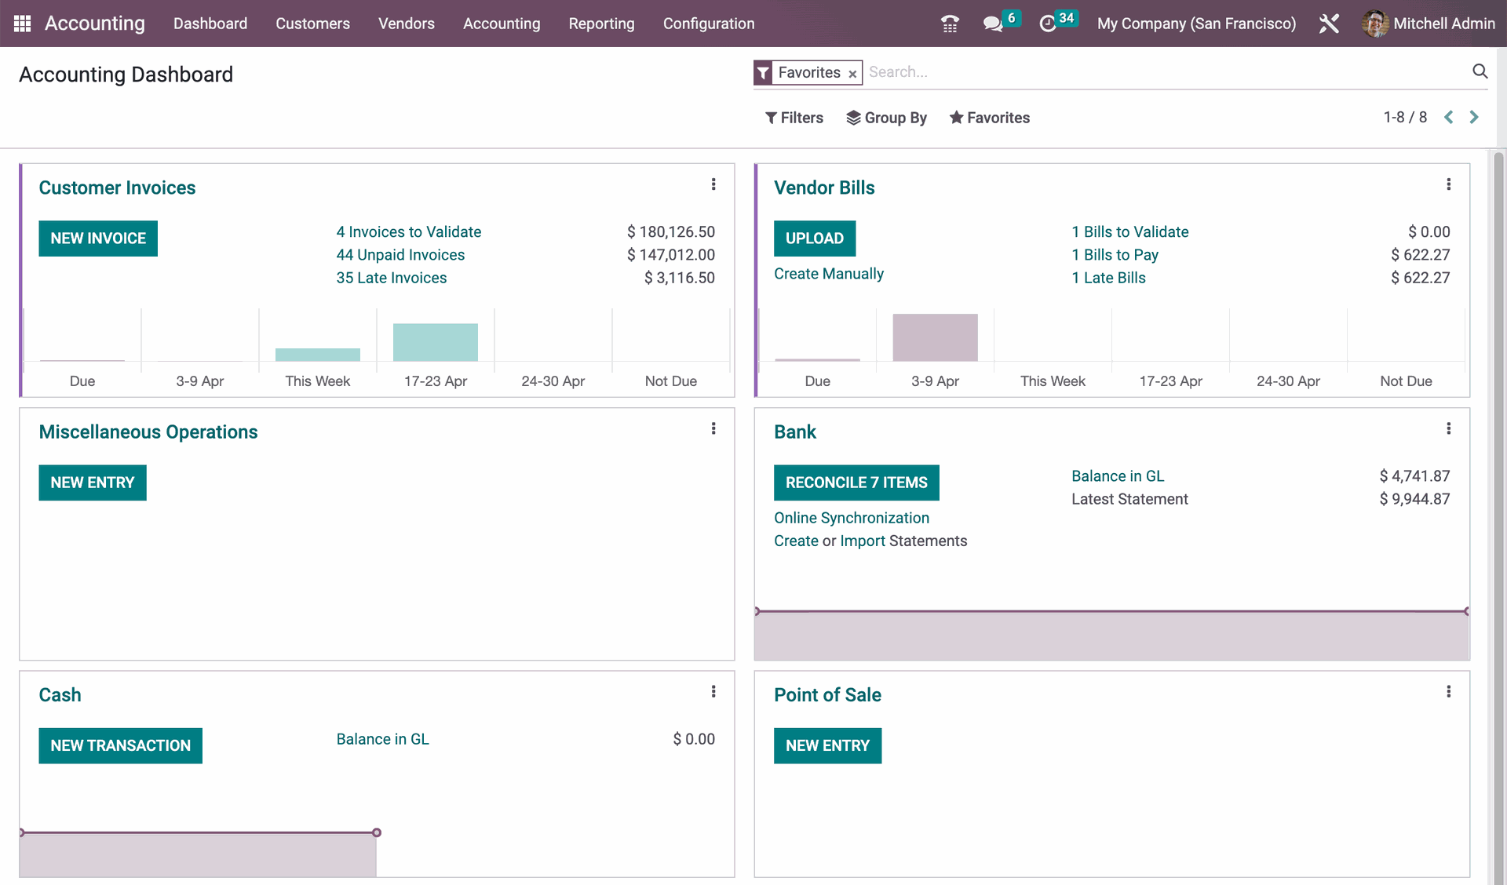Open the developer tools wrench icon

pos(1329,24)
